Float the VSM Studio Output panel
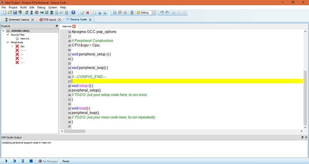Image resolution: width=309 pixels, height=164 pixels. click(x=302, y=137)
